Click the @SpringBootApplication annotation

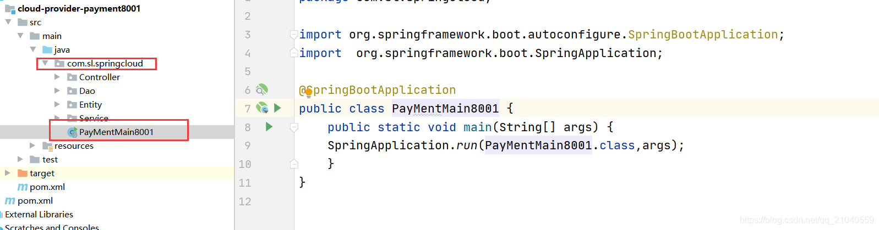click(x=378, y=90)
